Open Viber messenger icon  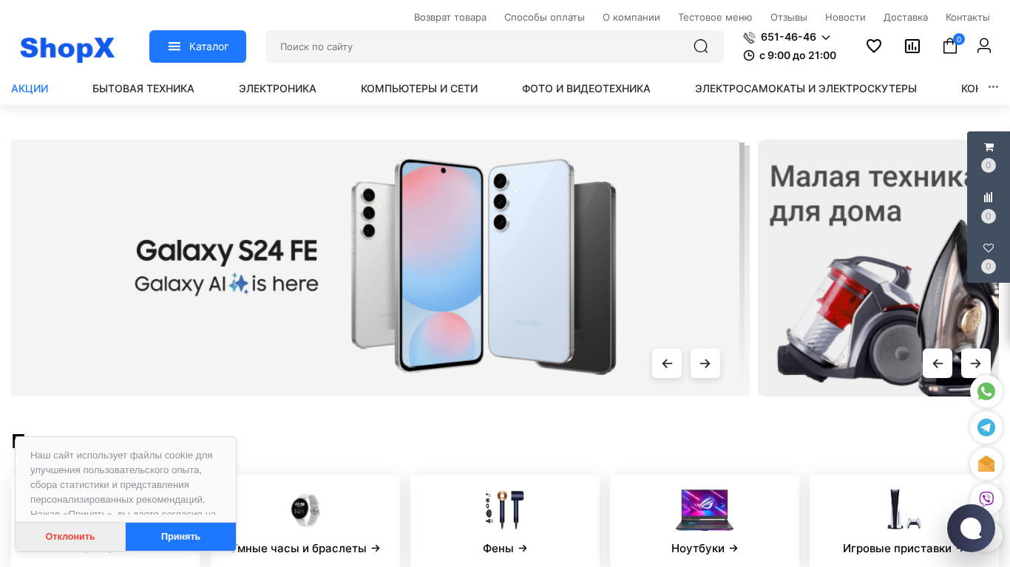[986, 499]
